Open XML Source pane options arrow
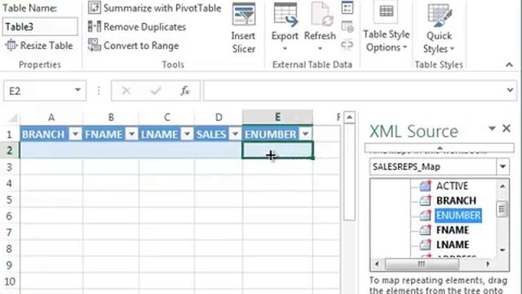 click(x=492, y=128)
